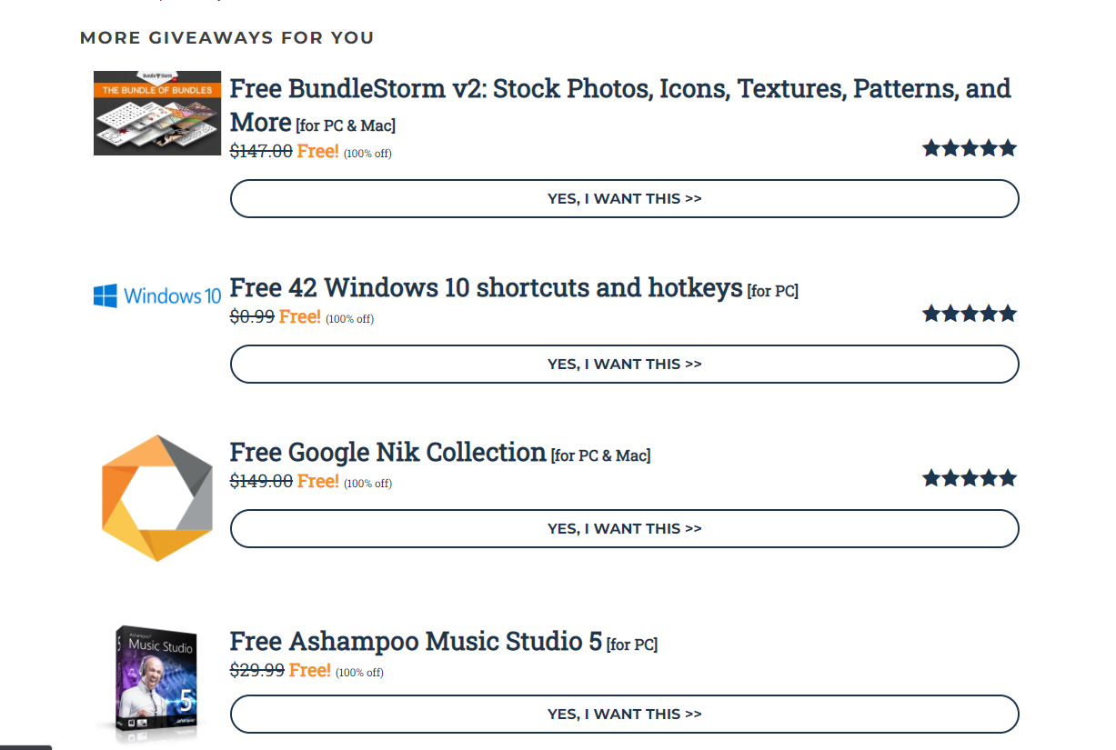Open the Free BundleStorm v2 title link

tap(619, 89)
